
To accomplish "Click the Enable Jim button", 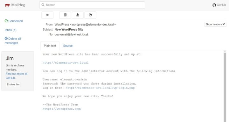I will click(13, 84).
